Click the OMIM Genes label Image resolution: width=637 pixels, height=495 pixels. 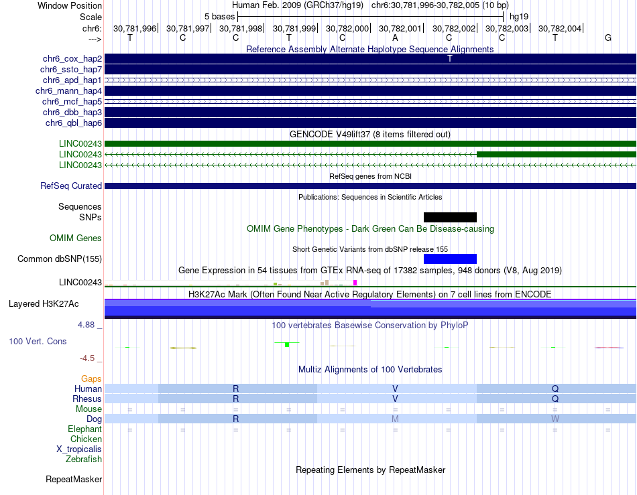point(76,238)
